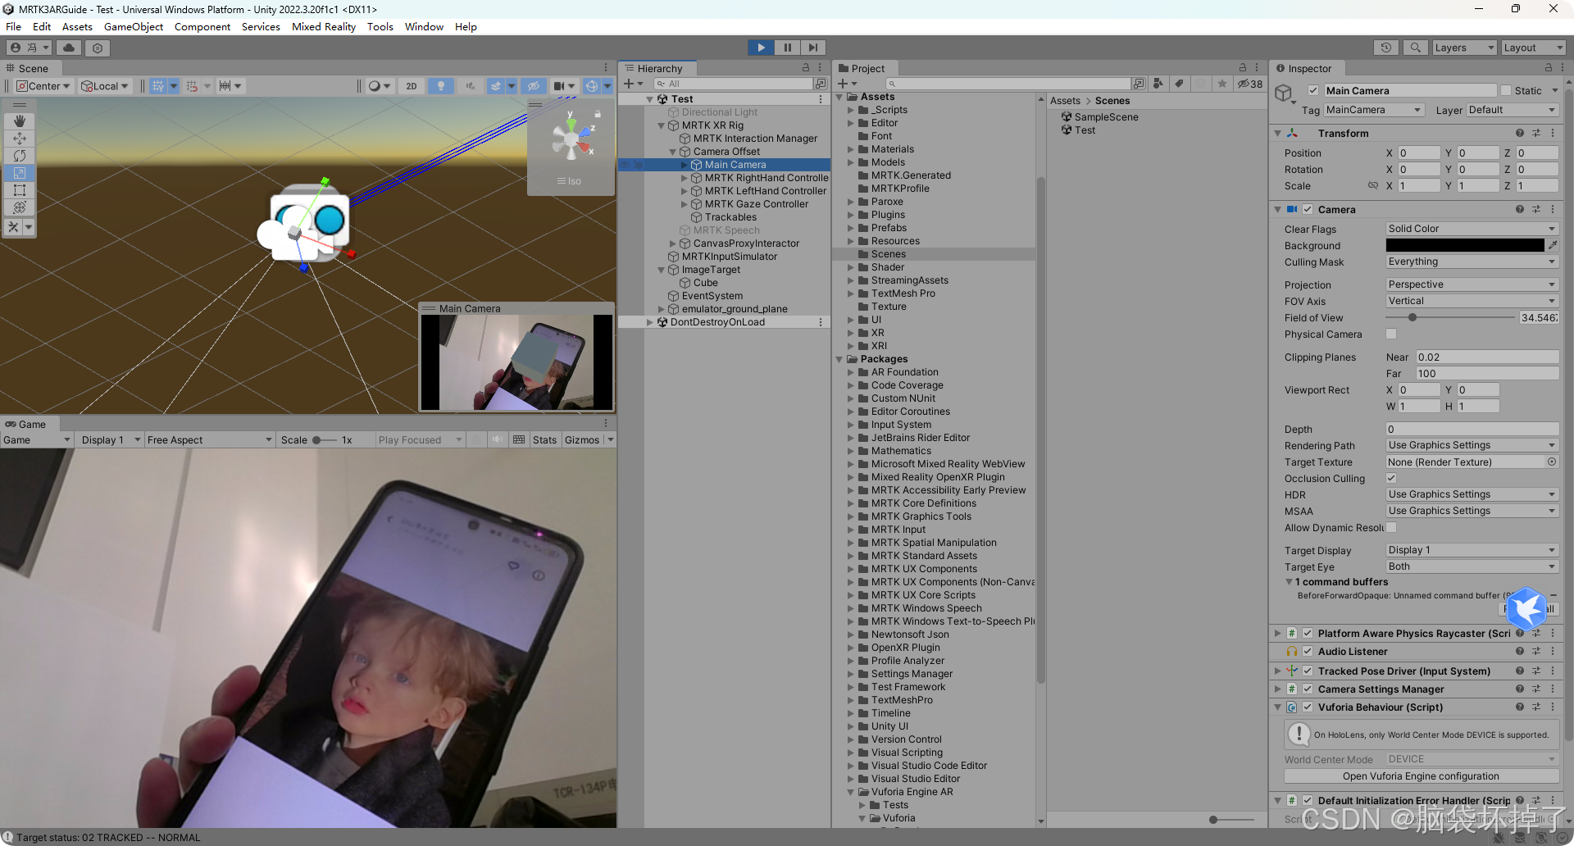
Task: Expand the _Scripts folder
Action: click(851, 110)
